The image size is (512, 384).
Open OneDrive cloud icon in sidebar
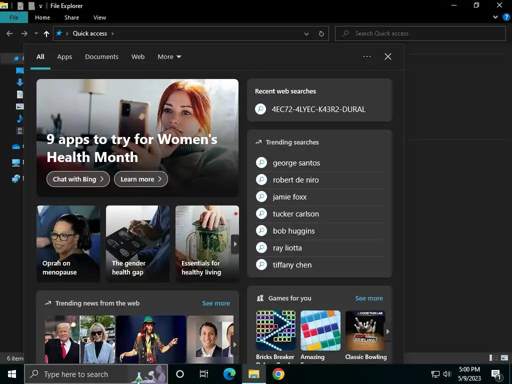[16, 146]
